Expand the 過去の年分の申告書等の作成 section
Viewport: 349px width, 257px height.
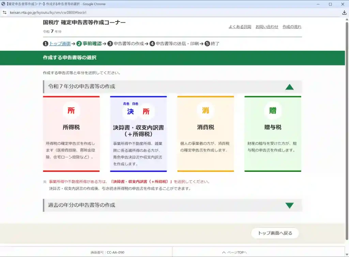pos(290,205)
